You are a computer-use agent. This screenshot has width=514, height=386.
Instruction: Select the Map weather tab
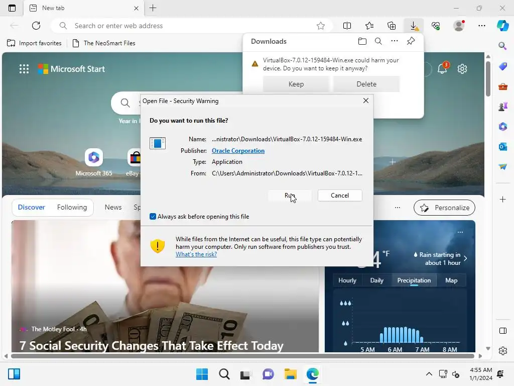pos(451,280)
